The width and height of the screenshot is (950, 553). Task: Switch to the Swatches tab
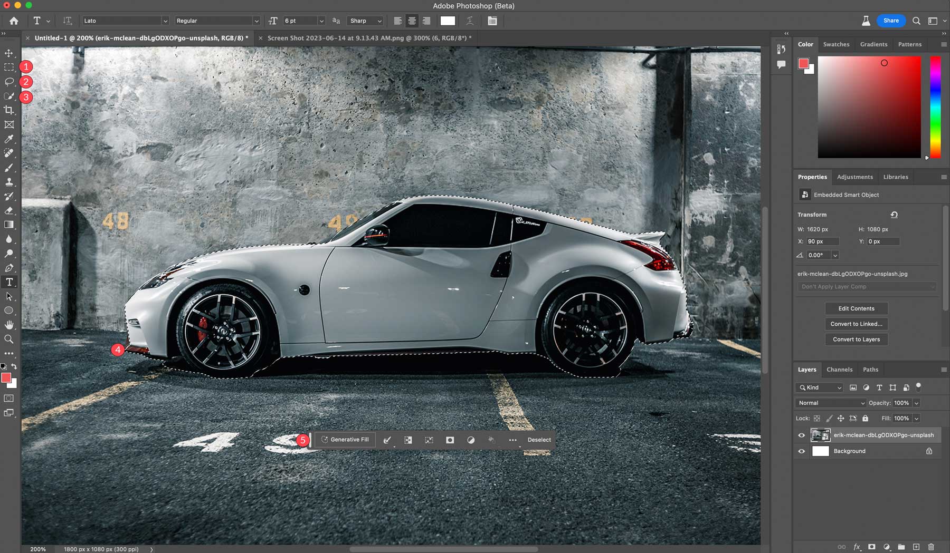pos(836,44)
